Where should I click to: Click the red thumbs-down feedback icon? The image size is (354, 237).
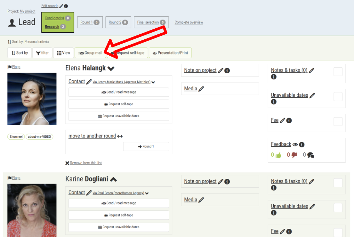click(294, 155)
